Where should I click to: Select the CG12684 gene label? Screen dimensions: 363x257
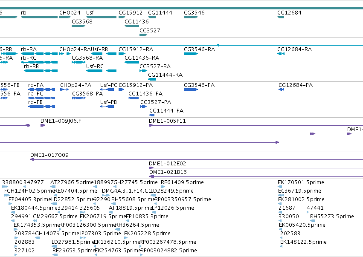point(289,13)
